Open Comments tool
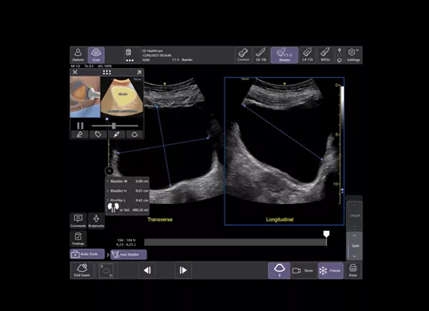This screenshot has width=429, height=311. click(78, 221)
